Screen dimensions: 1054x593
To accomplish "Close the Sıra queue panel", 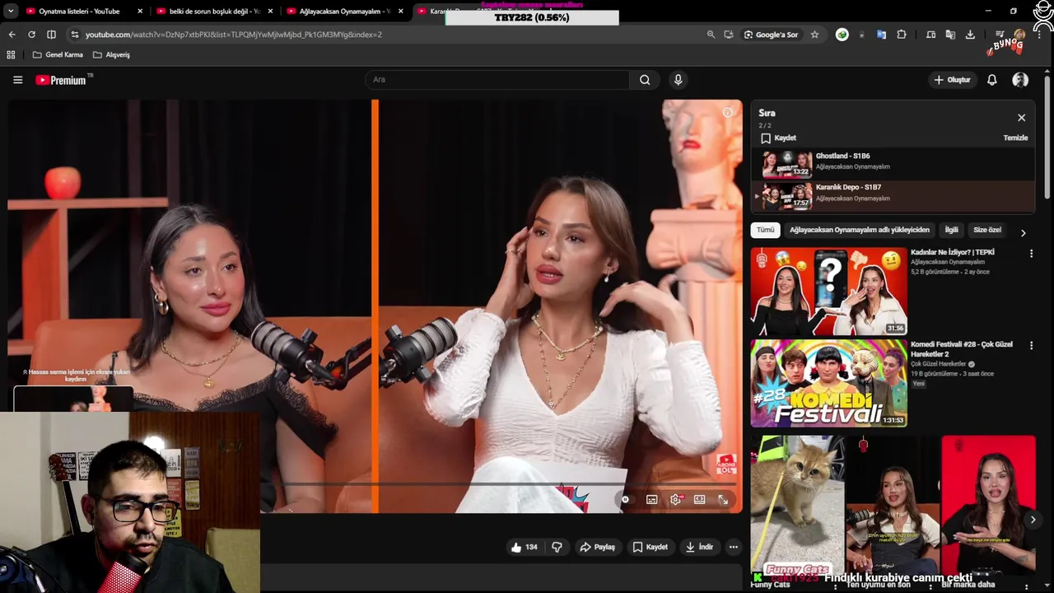I will (x=1021, y=118).
